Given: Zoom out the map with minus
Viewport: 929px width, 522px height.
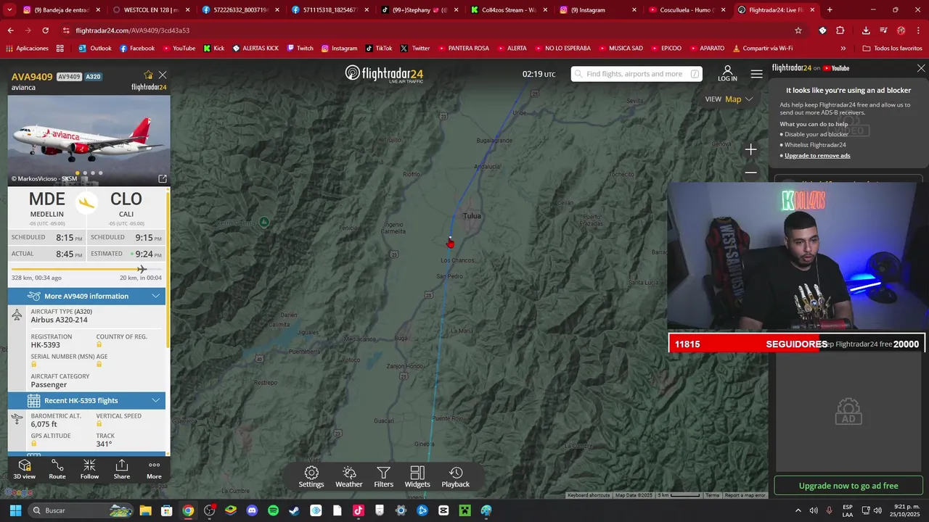Looking at the screenshot, I should click(750, 173).
